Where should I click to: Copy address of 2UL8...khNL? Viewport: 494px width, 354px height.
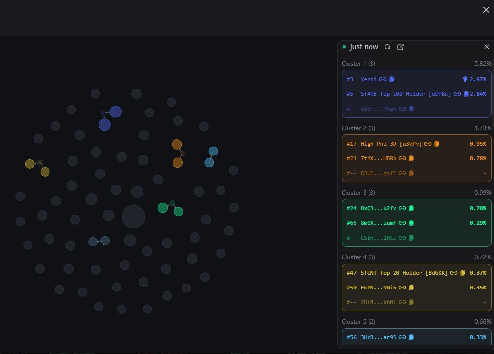(x=411, y=303)
